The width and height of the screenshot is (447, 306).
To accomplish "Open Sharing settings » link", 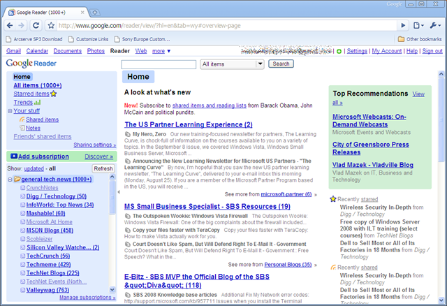I will (95, 145).
